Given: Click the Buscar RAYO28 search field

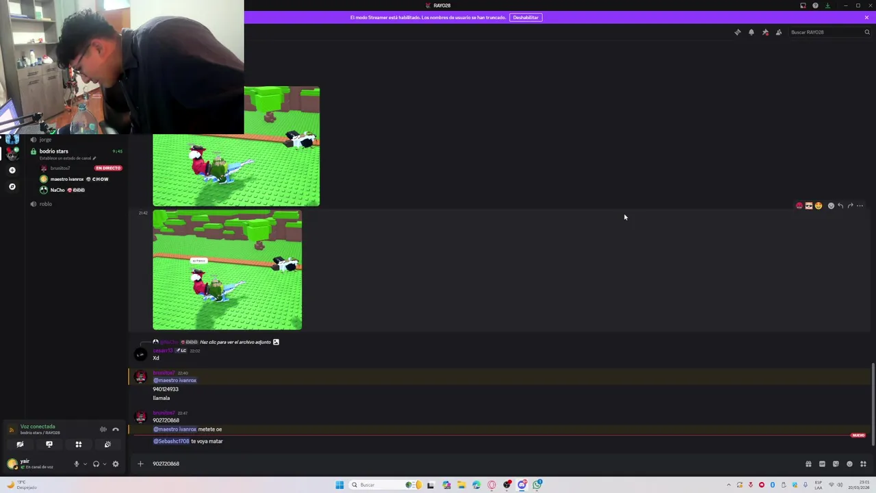Looking at the screenshot, I should (829, 32).
